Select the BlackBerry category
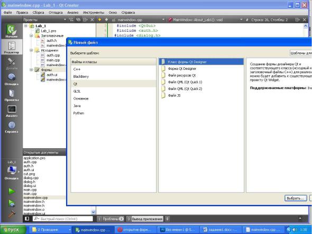Viewport: 312px width, 234px height. click(x=113, y=76)
